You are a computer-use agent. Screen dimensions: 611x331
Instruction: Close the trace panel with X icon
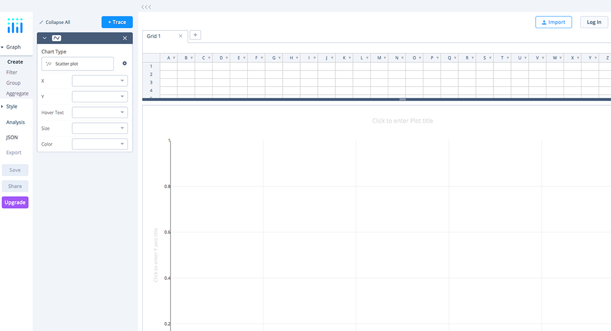point(125,38)
